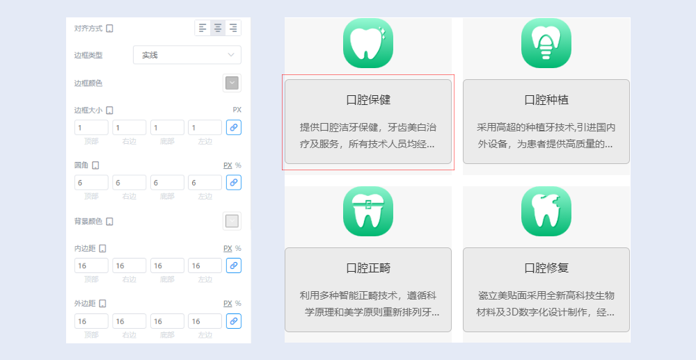
Task: Select the 口腔种植 text card
Action: tap(546, 122)
